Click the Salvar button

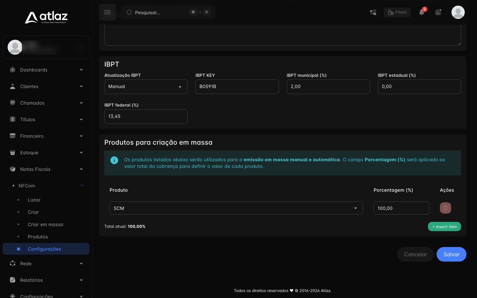(x=451, y=254)
